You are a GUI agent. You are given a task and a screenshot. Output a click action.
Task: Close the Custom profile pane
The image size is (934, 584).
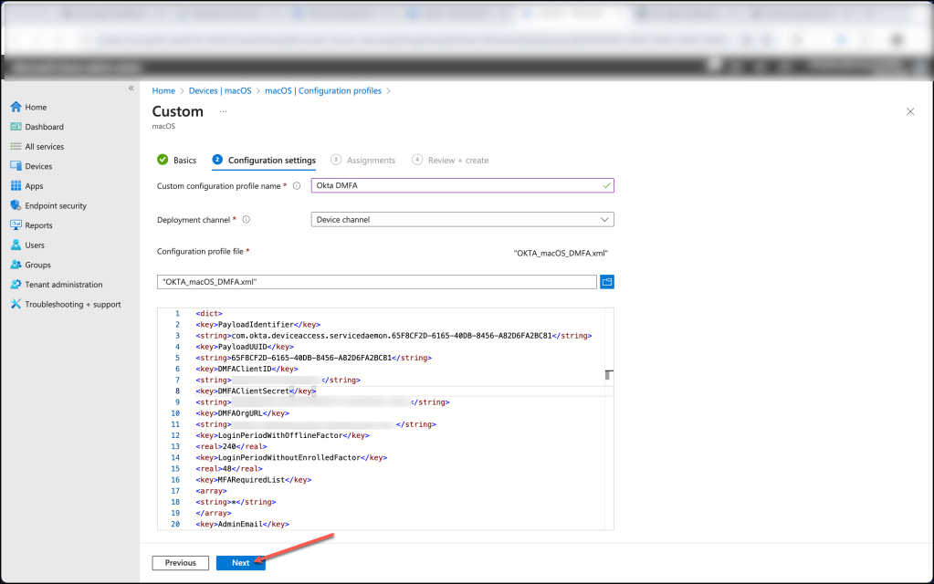909,111
